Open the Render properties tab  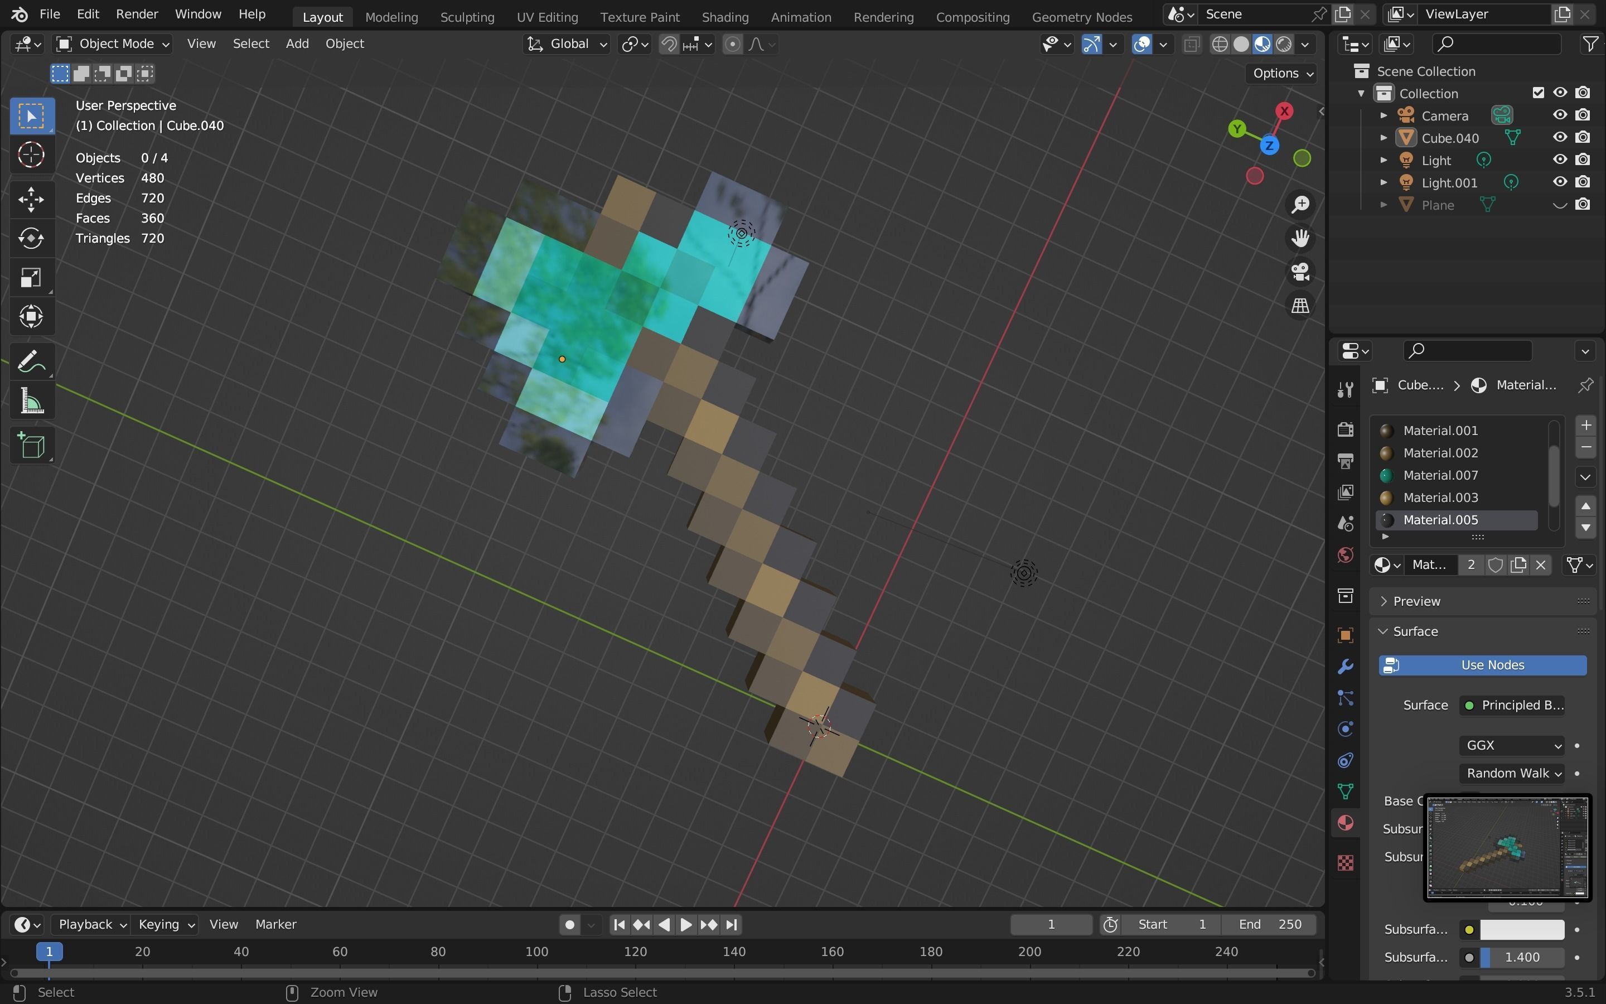tap(1345, 429)
